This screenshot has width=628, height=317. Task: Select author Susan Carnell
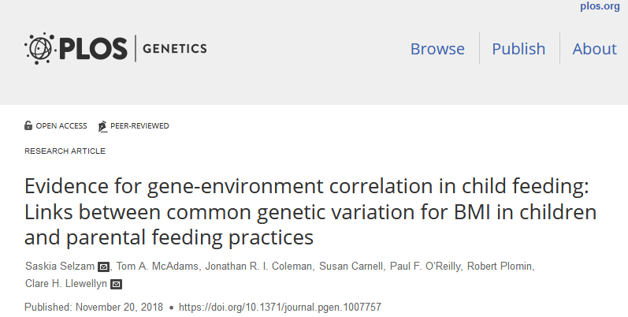(351, 266)
